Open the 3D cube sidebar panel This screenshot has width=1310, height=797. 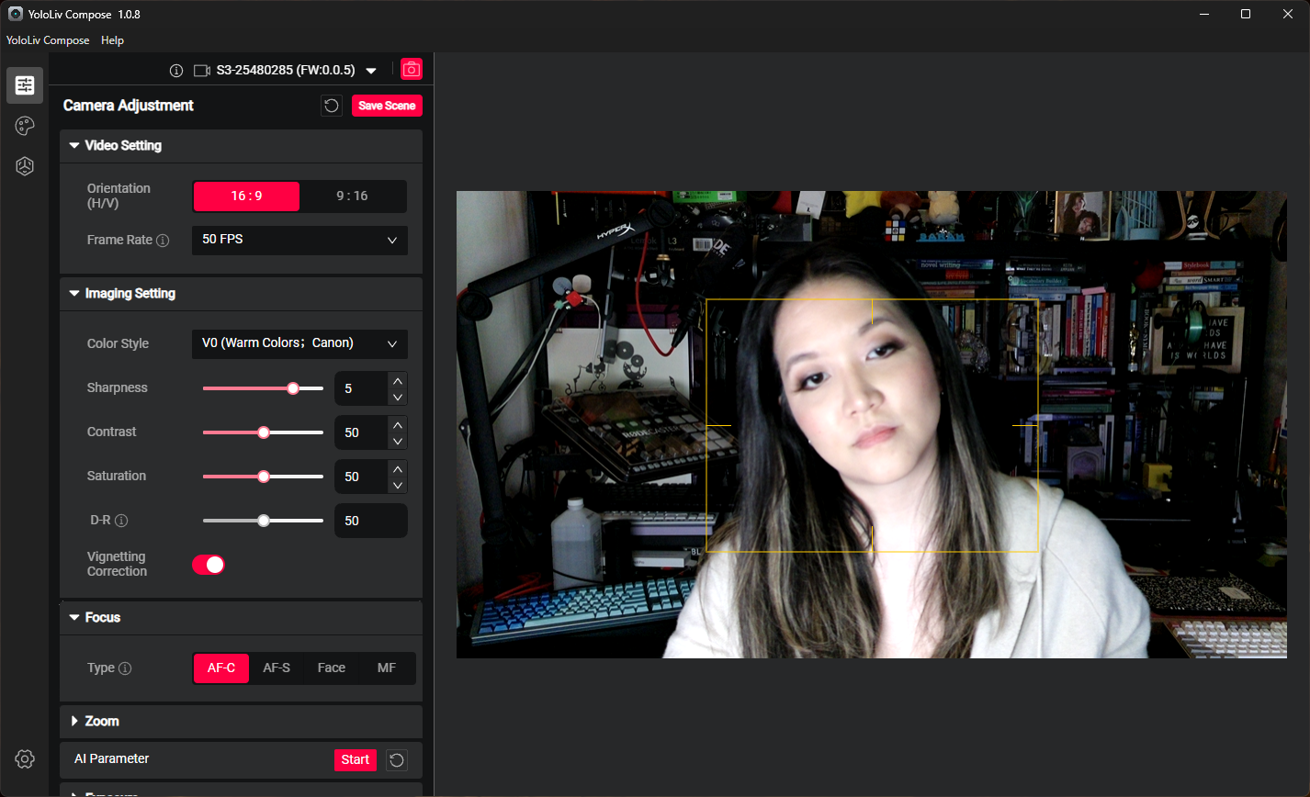25,166
